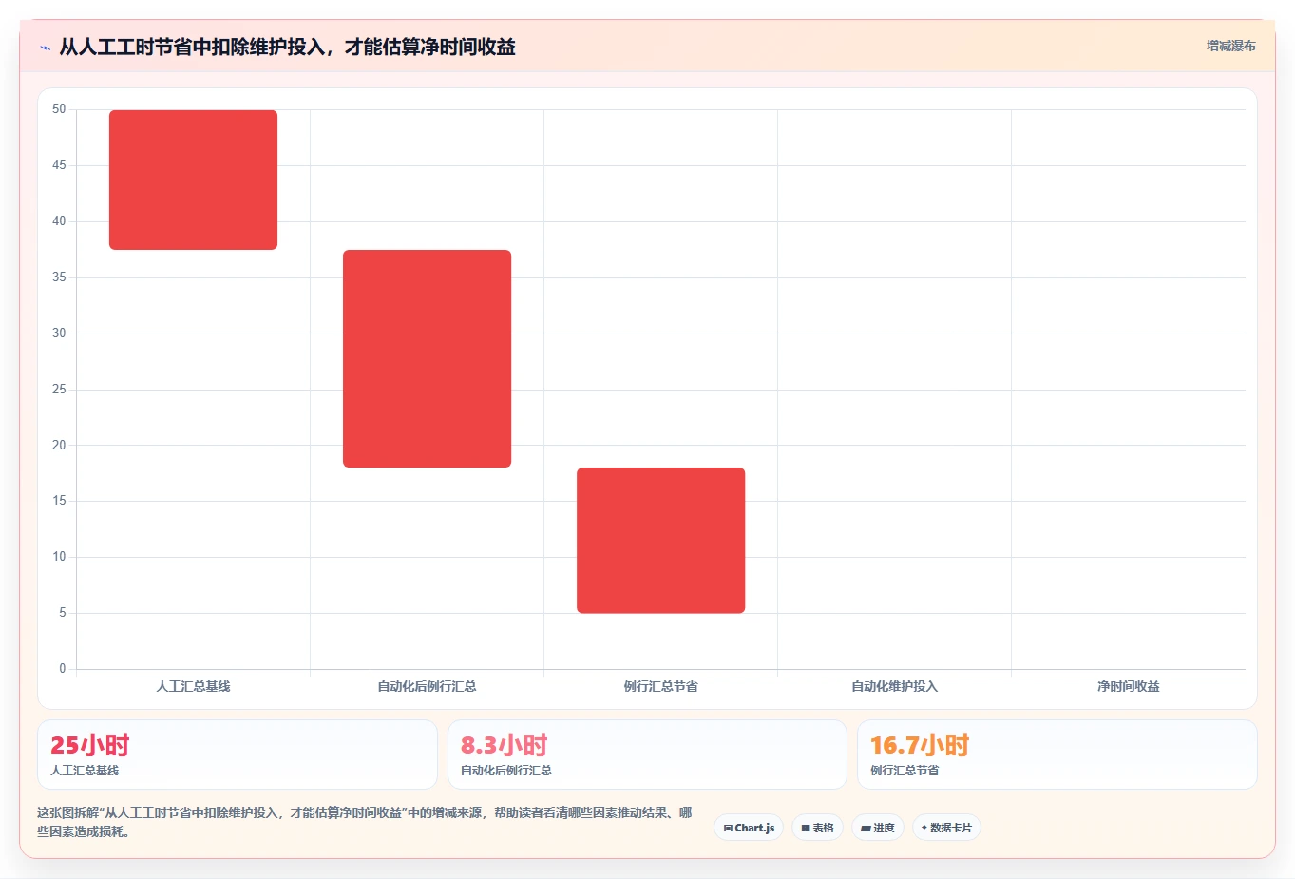Click the x-axis label 自动化后例行汇总
This screenshot has height=879, width=1295.
pos(427,686)
